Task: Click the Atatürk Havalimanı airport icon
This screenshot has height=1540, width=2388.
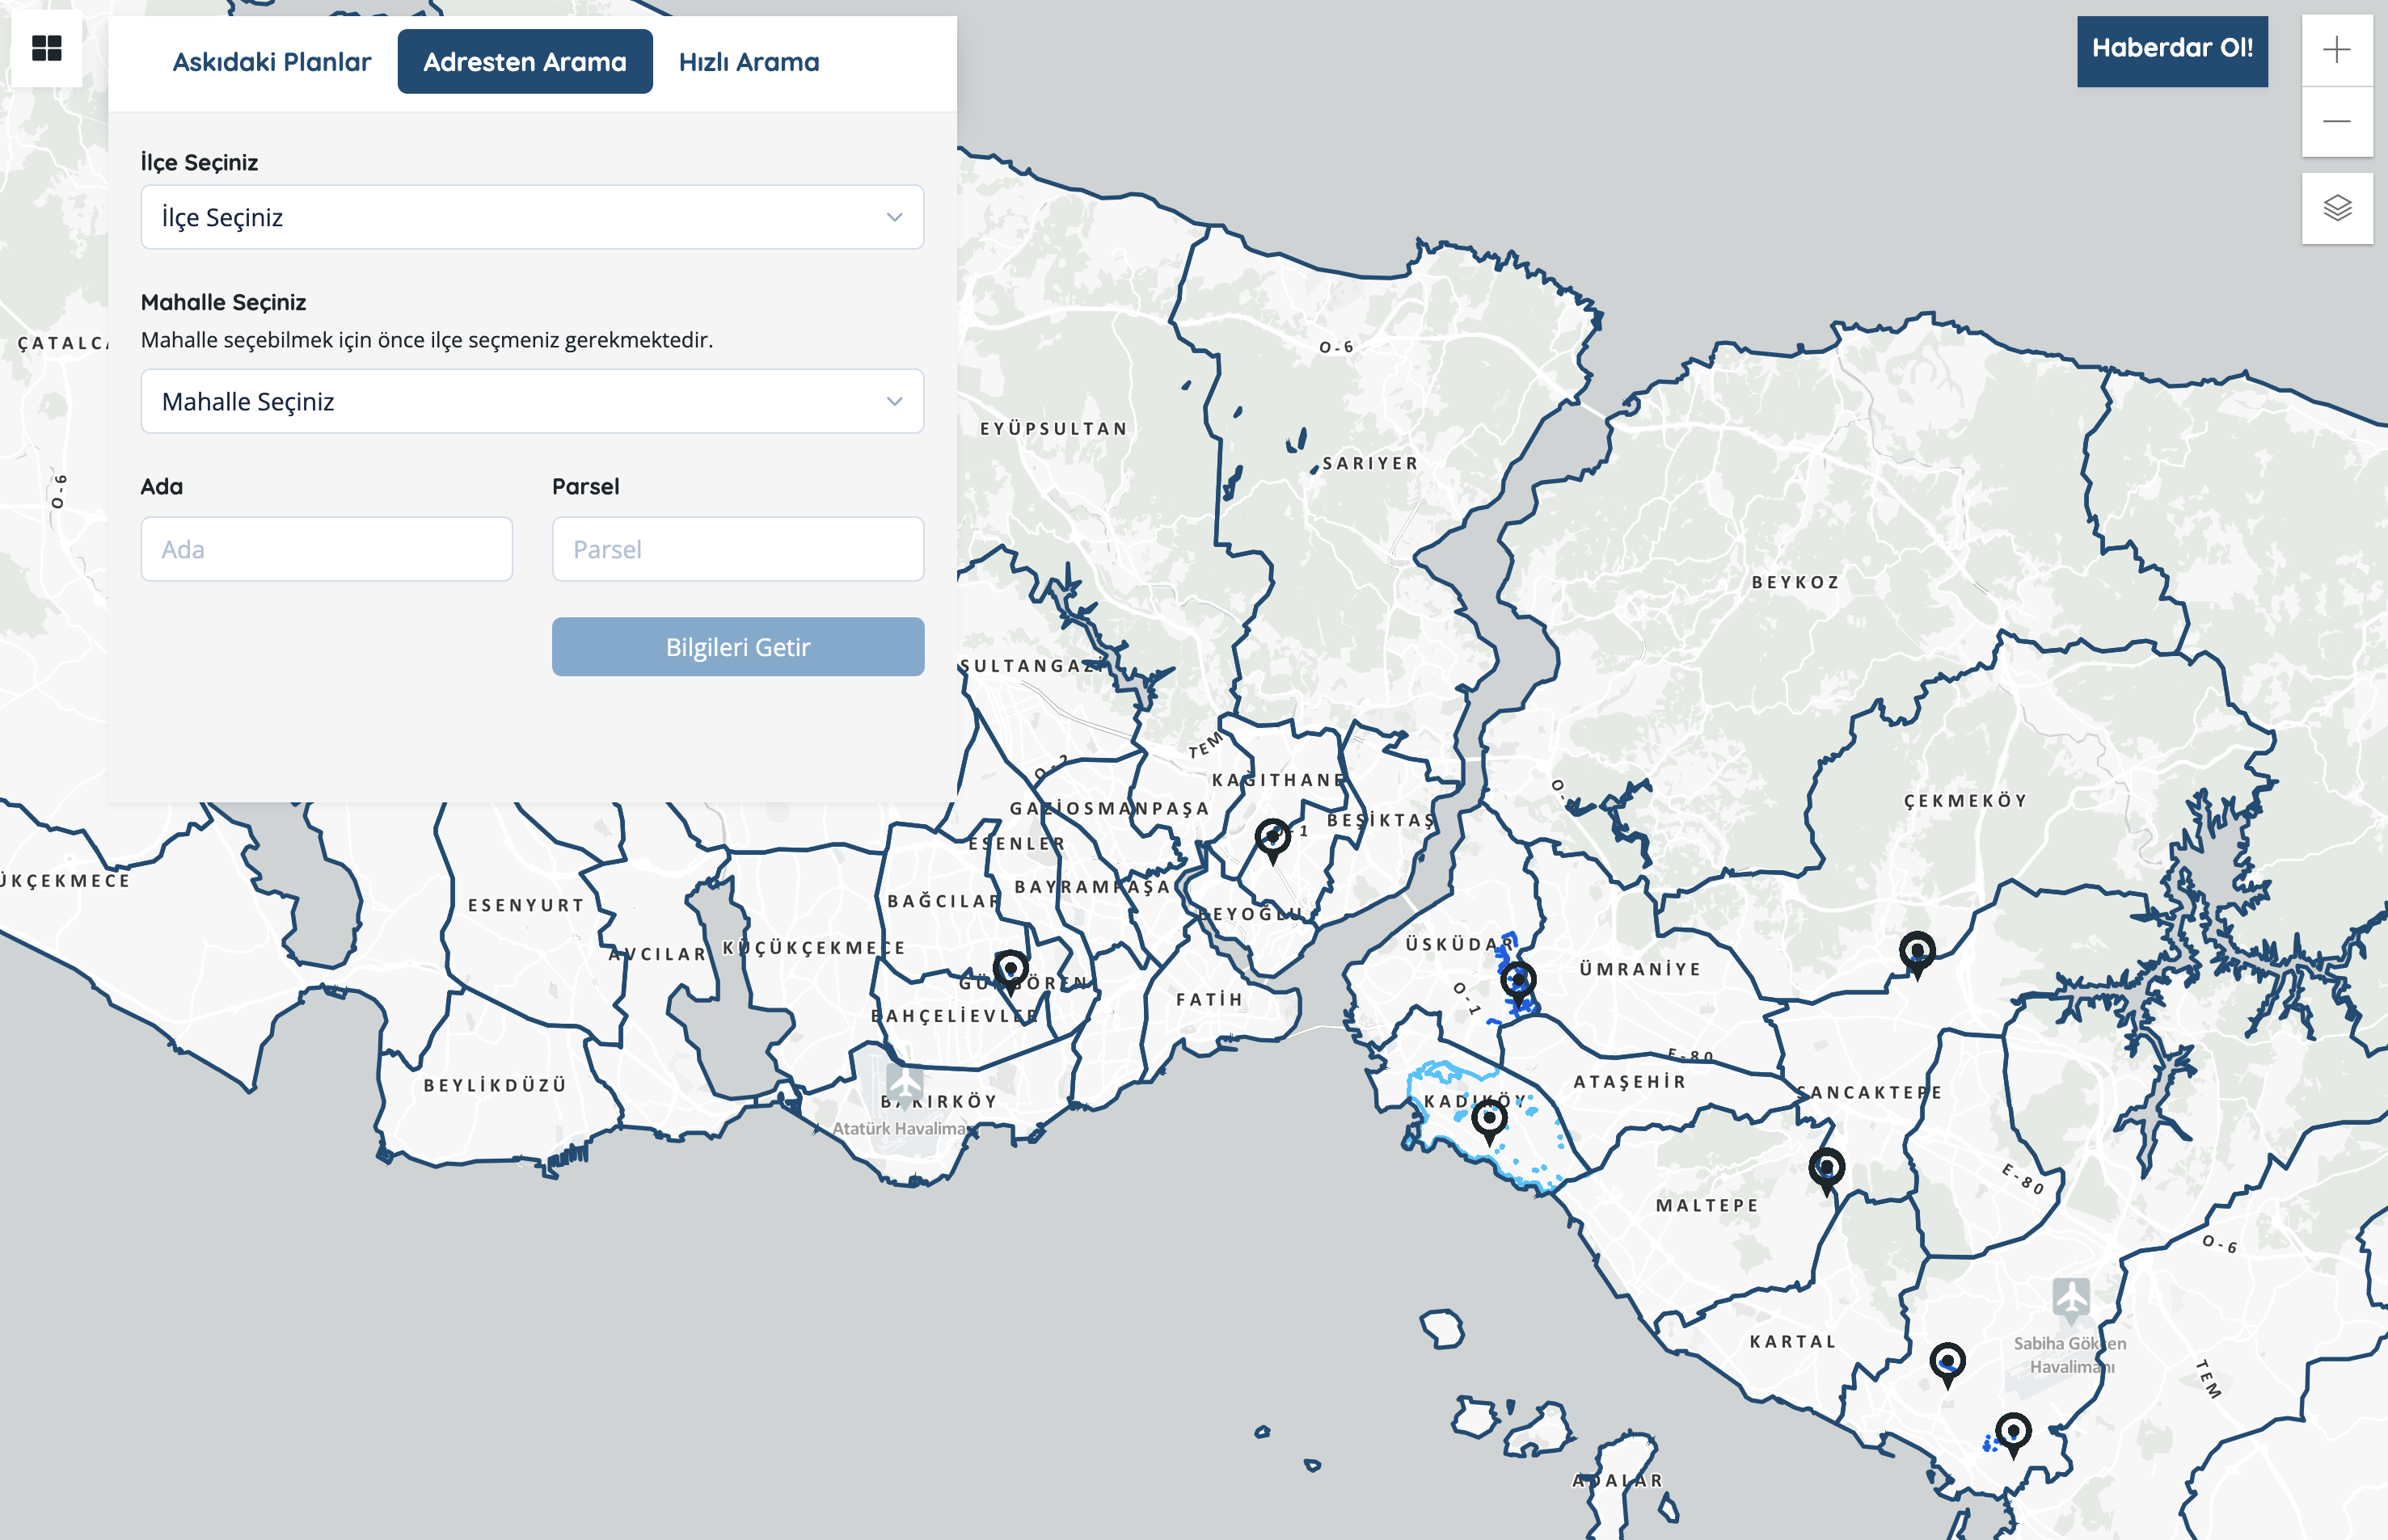Action: pyautogui.click(x=905, y=1084)
